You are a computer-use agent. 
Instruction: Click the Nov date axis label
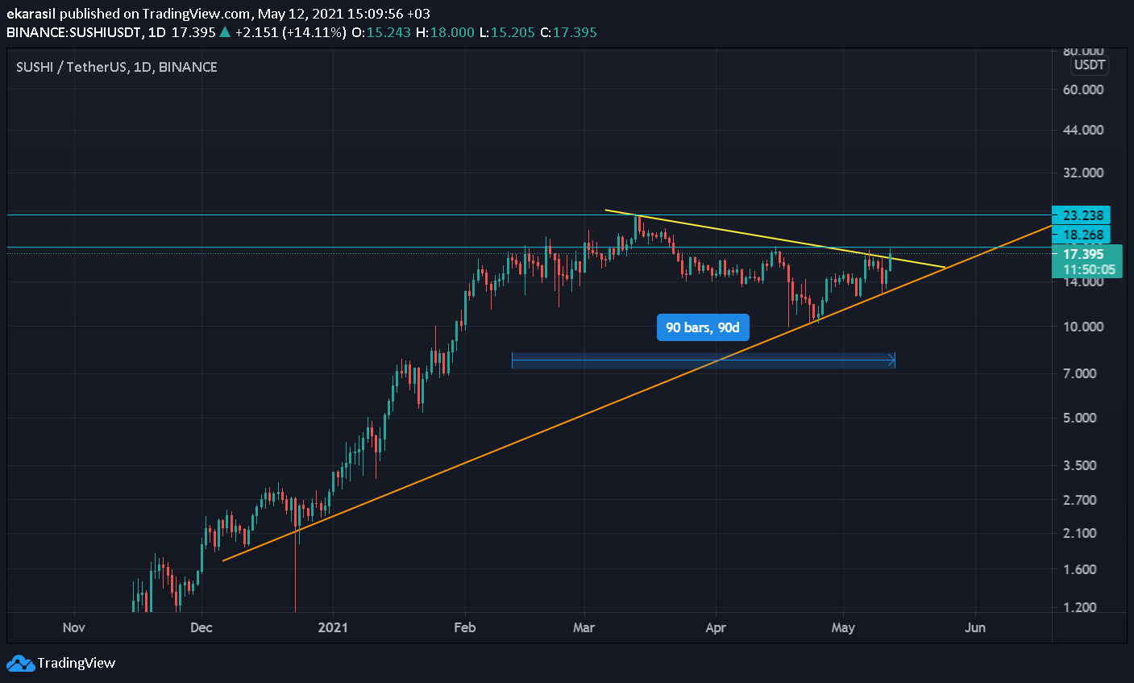tap(73, 627)
